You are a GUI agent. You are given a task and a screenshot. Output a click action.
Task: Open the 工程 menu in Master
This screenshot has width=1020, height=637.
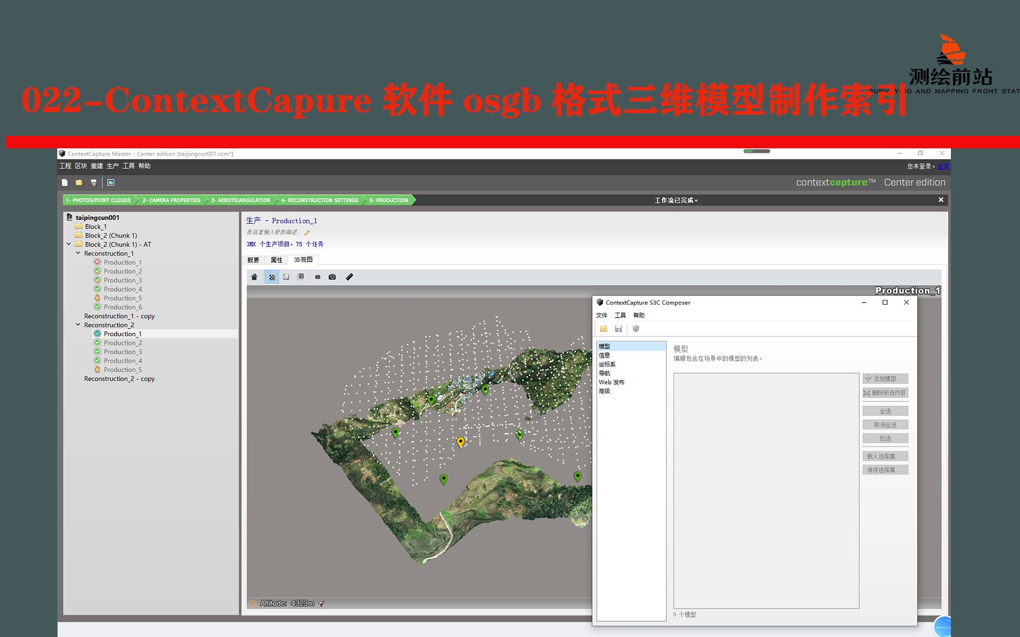coord(65,166)
